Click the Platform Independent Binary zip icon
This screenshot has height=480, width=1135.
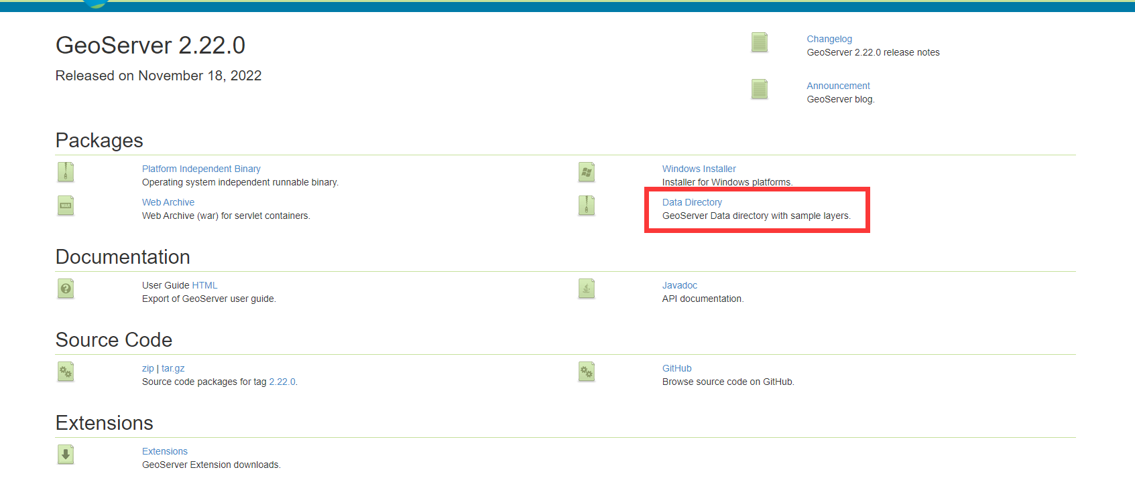point(66,172)
